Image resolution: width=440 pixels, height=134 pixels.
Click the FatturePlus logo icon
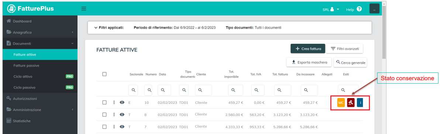point(11,8)
